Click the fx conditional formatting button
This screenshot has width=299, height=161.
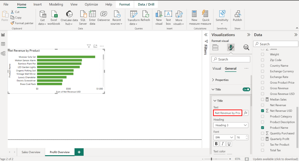click(245, 113)
